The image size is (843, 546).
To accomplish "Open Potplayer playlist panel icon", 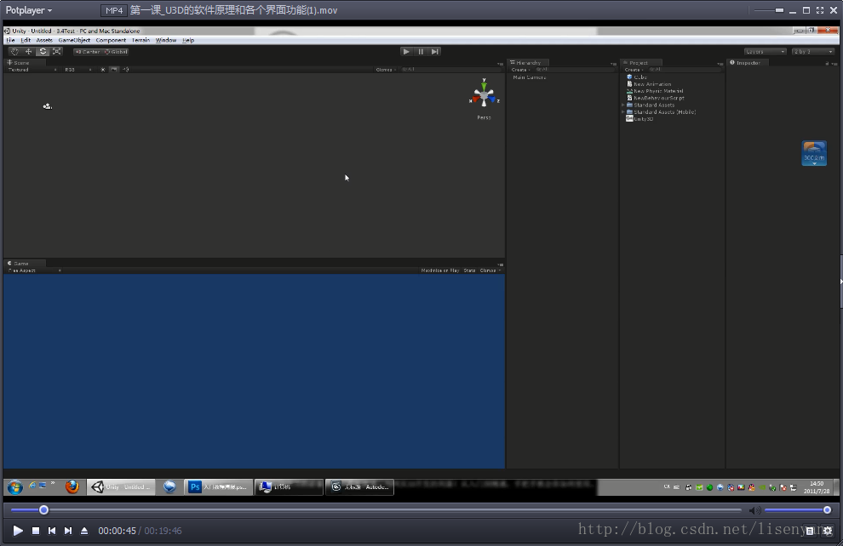I will [810, 531].
